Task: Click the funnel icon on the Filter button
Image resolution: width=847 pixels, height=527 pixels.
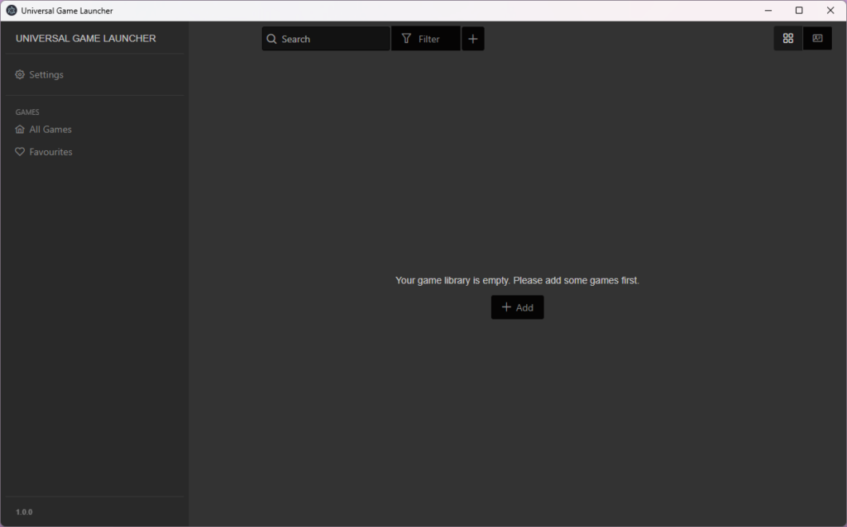Action: click(x=406, y=38)
